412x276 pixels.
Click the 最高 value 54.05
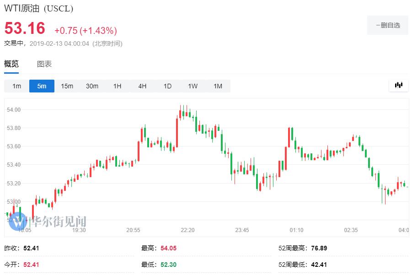pos(168,248)
